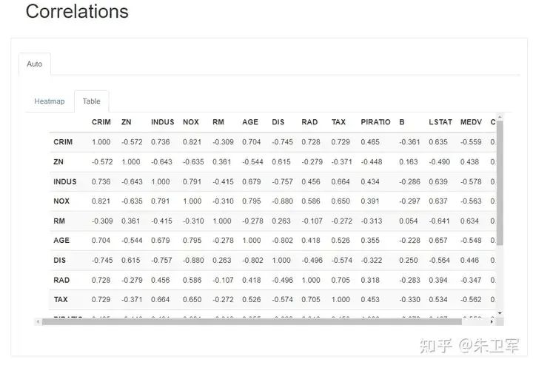Click the DIS row label
The width and height of the screenshot is (533, 368).
point(59,260)
